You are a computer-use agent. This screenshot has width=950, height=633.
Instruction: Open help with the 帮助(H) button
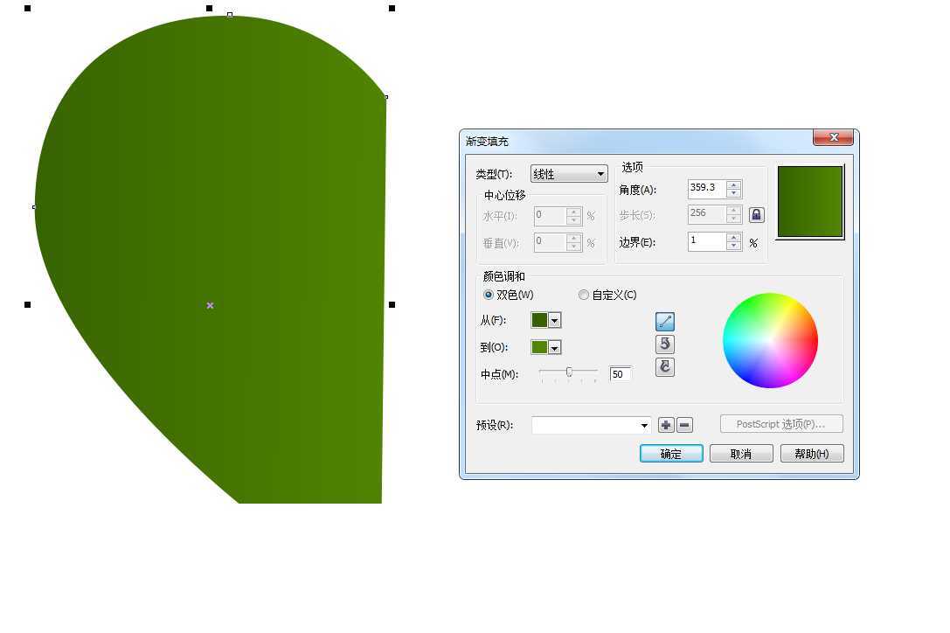tap(812, 454)
